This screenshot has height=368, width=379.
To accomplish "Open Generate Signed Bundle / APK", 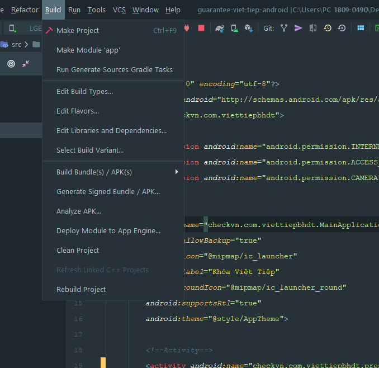I will click(x=108, y=192).
